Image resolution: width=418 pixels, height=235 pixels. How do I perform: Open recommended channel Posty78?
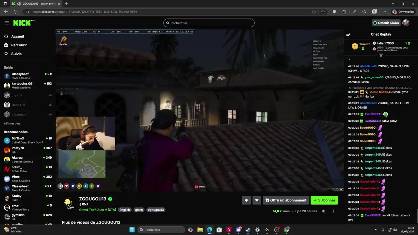pyautogui.click(x=28, y=150)
